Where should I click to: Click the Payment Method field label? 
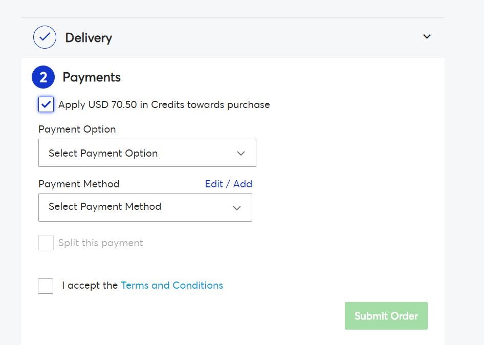pos(79,184)
